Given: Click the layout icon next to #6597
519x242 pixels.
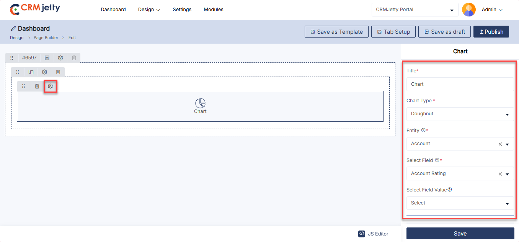Looking at the screenshot, I should click(47, 58).
